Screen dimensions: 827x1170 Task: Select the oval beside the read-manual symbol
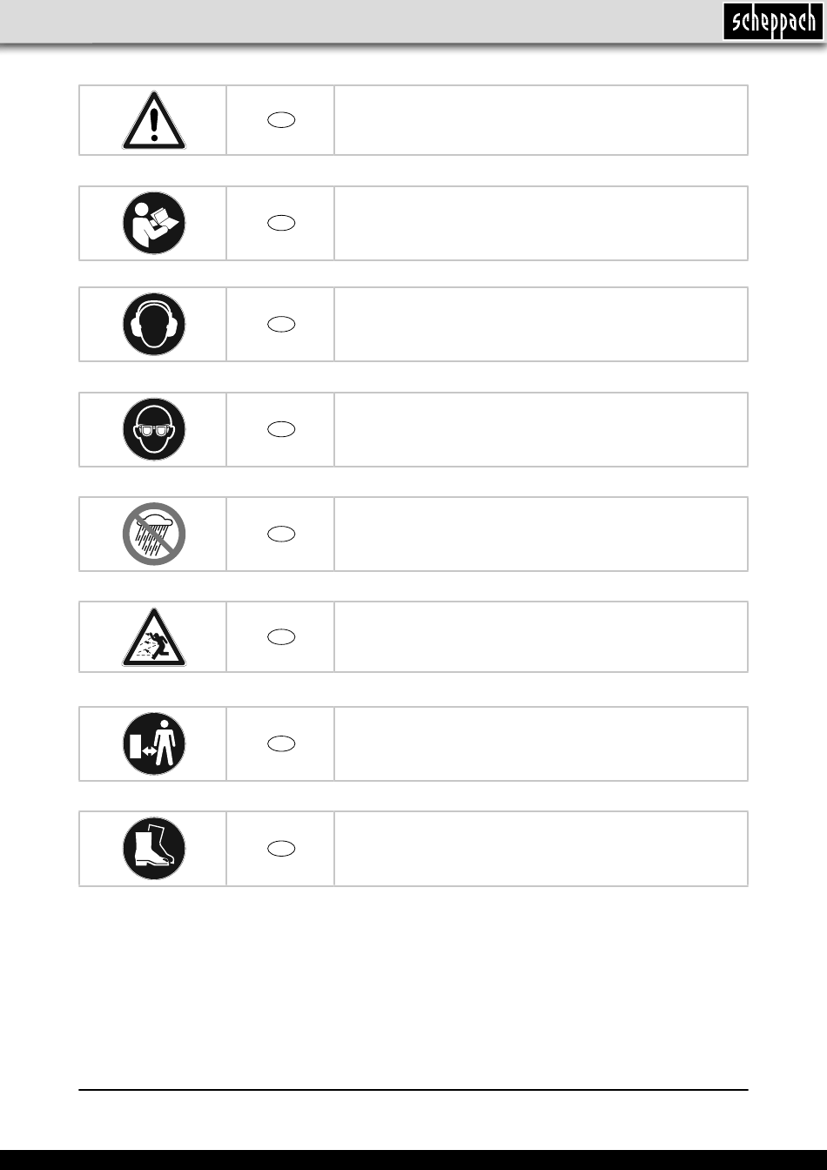click(281, 223)
